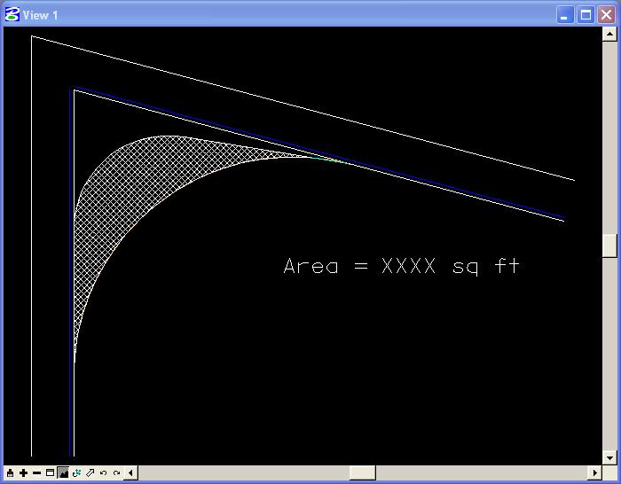Image resolution: width=621 pixels, height=484 pixels.
Task: Select the 'Area = XXXX sq ft' text
Action: pos(402,266)
